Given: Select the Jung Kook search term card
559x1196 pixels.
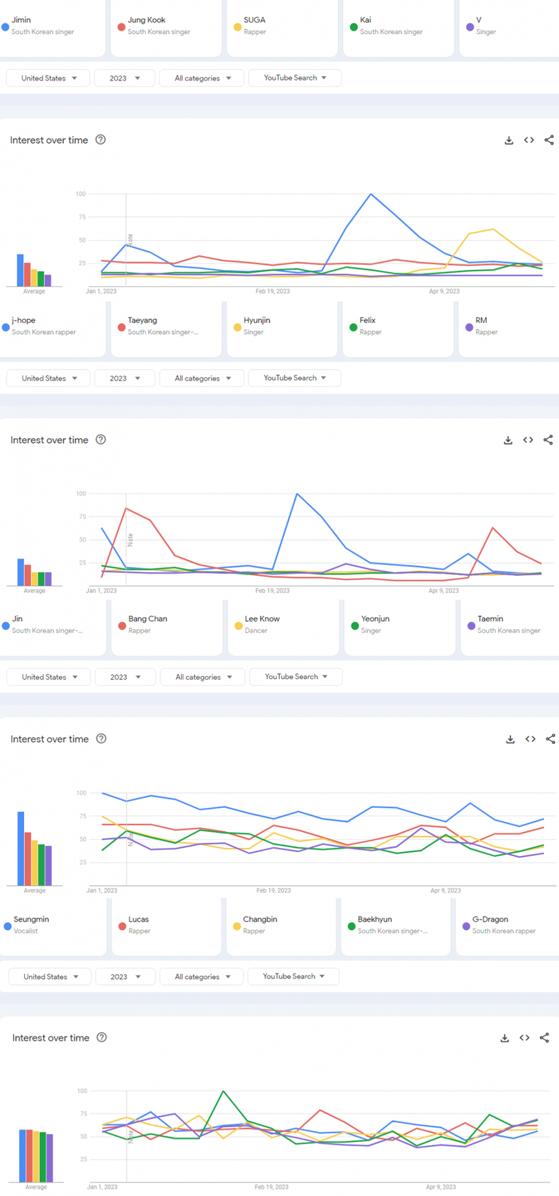Looking at the screenshot, I should click(x=166, y=26).
